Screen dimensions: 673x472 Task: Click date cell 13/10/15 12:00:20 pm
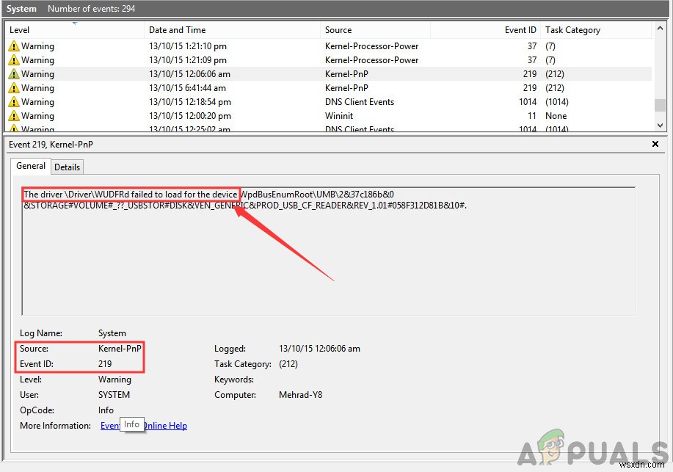pos(189,116)
